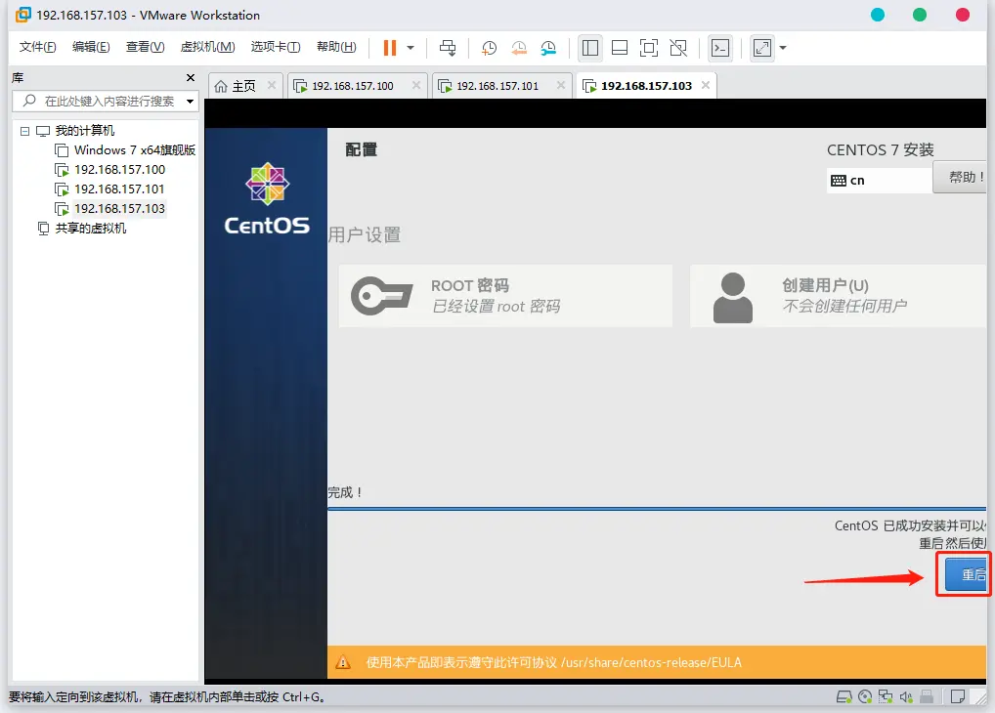Click the hard disk status icon
995x713 pixels.
point(844,697)
